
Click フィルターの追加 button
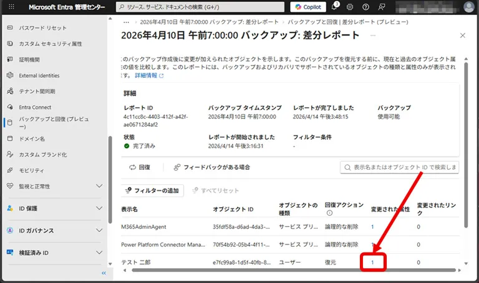coord(152,190)
